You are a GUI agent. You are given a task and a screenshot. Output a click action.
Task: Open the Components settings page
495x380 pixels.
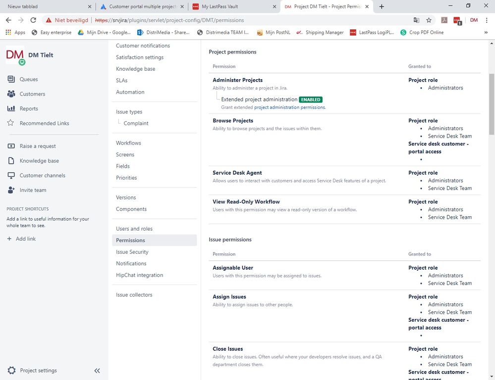pyautogui.click(x=131, y=209)
